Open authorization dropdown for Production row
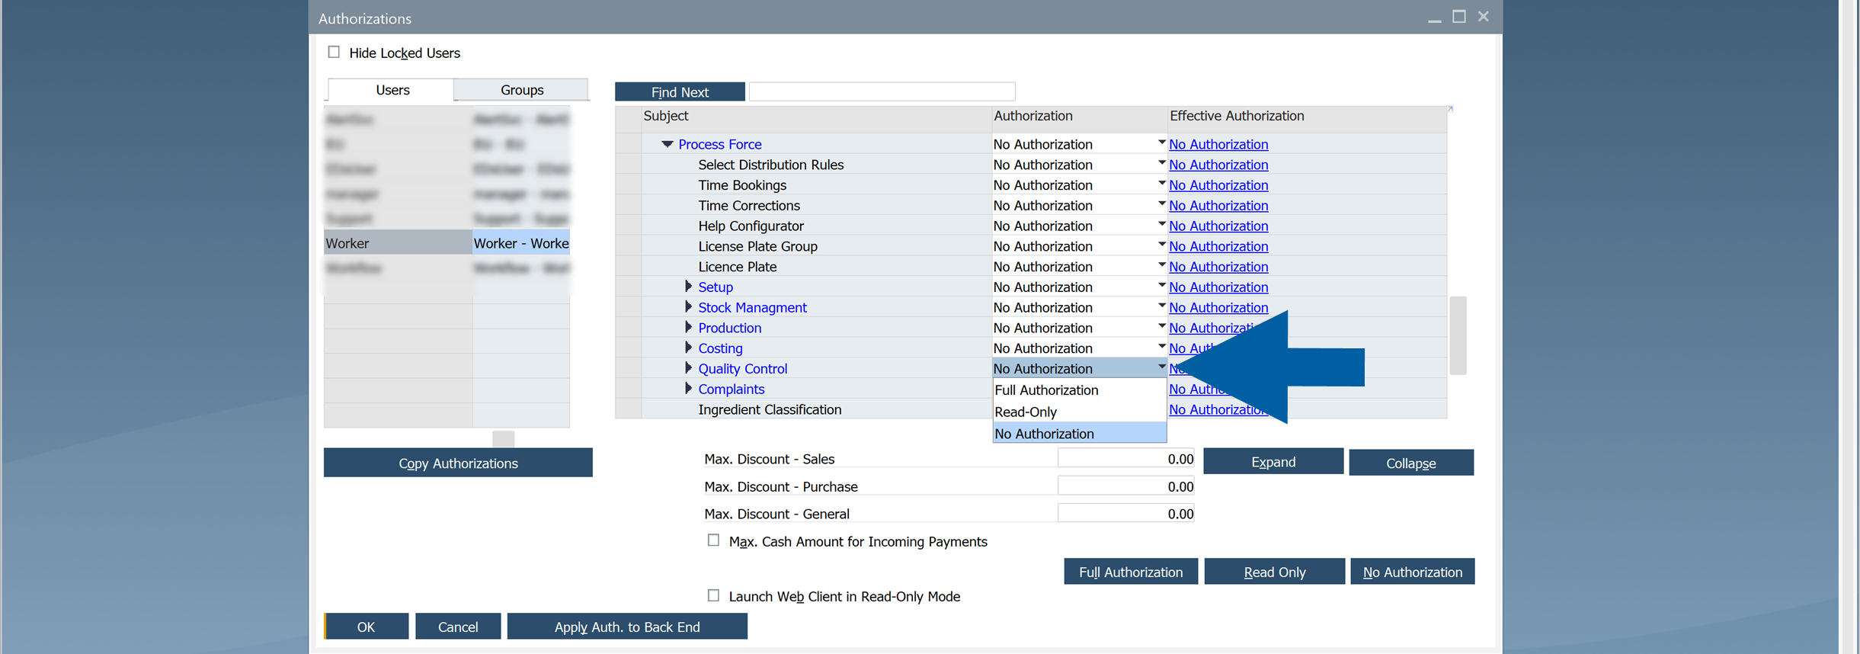 coord(1161,326)
